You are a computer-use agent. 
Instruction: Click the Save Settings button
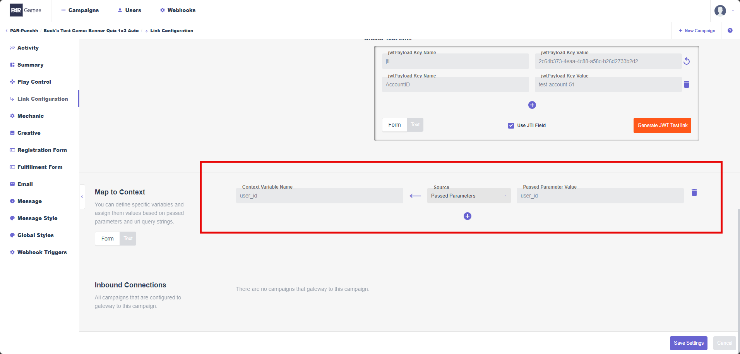point(689,343)
